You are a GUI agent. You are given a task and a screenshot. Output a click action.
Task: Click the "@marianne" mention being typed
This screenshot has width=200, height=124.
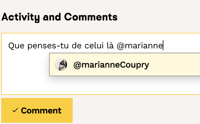coord(140,46)
